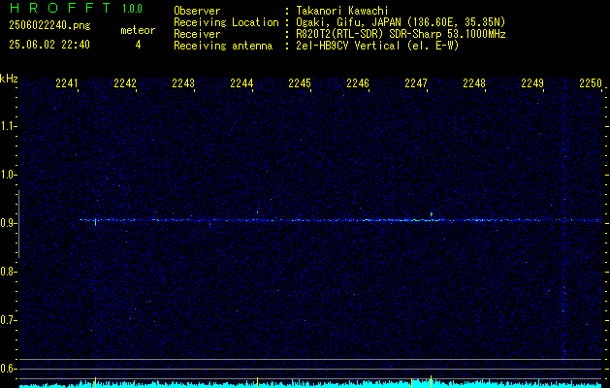Select the timestamp 25.06.02 22:40
The width and height of the screenshot is (610, 388).
[49, 45]
